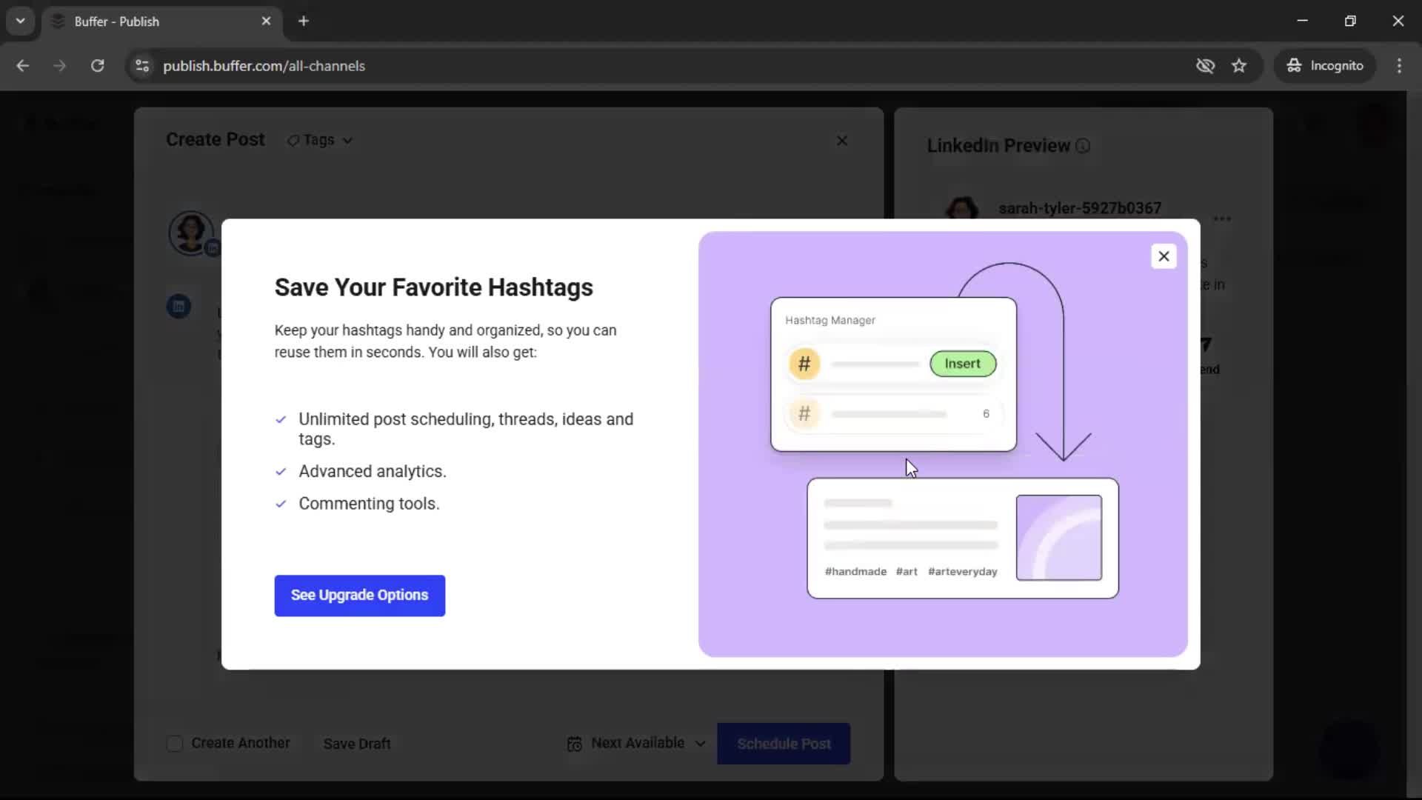Open the tab search chevron

tap(20, 21)
